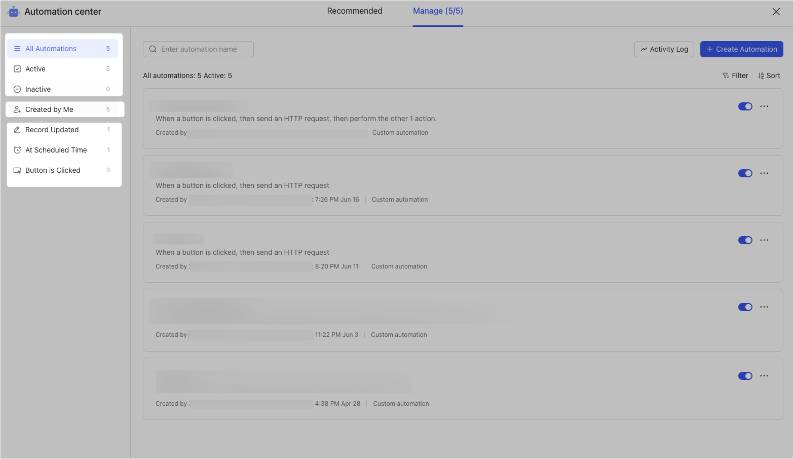This screenshot has height=459, width=794.
Task: Click the At Scheduled Time clock icon
Action: tap(17, 150)
